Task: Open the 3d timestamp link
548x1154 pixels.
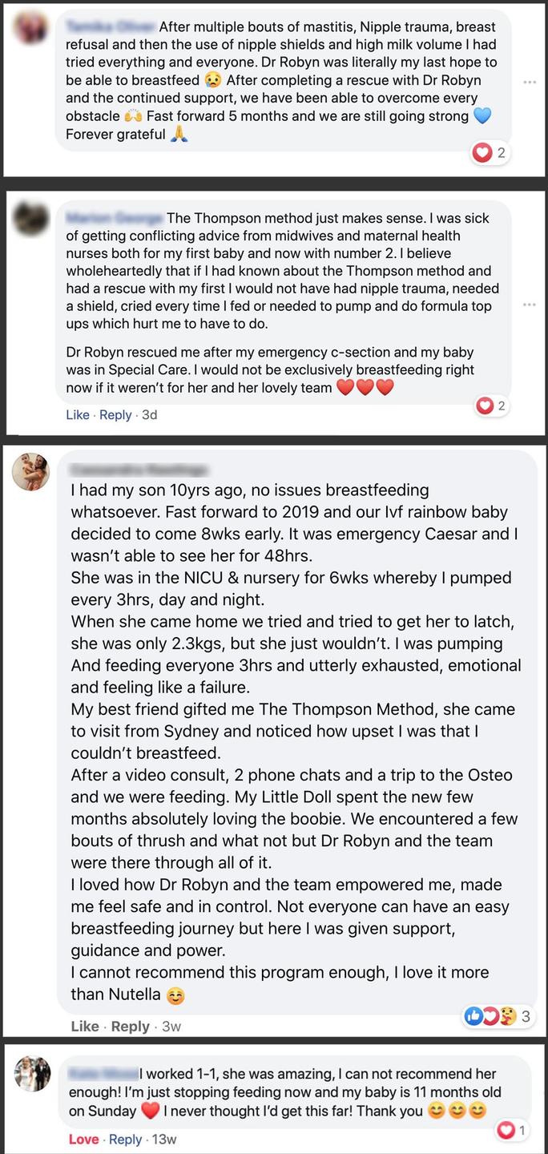Action: click(x=150, y=415)
